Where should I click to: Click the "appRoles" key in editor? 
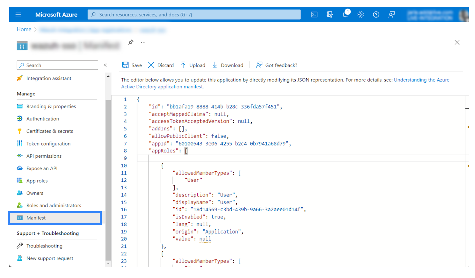click(164, 151)
